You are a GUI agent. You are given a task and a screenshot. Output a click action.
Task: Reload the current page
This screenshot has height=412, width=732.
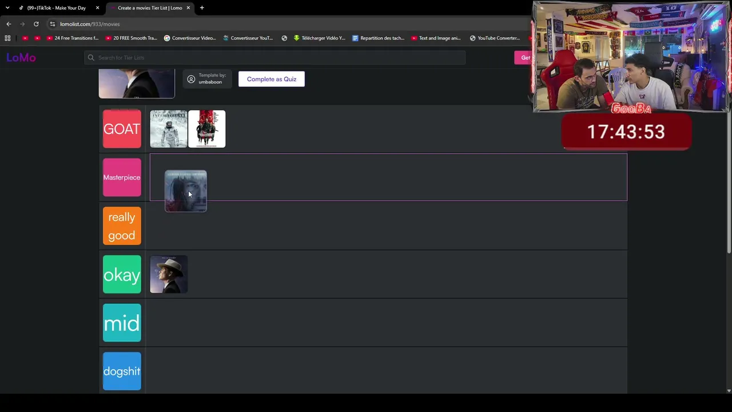click(36, 24)
